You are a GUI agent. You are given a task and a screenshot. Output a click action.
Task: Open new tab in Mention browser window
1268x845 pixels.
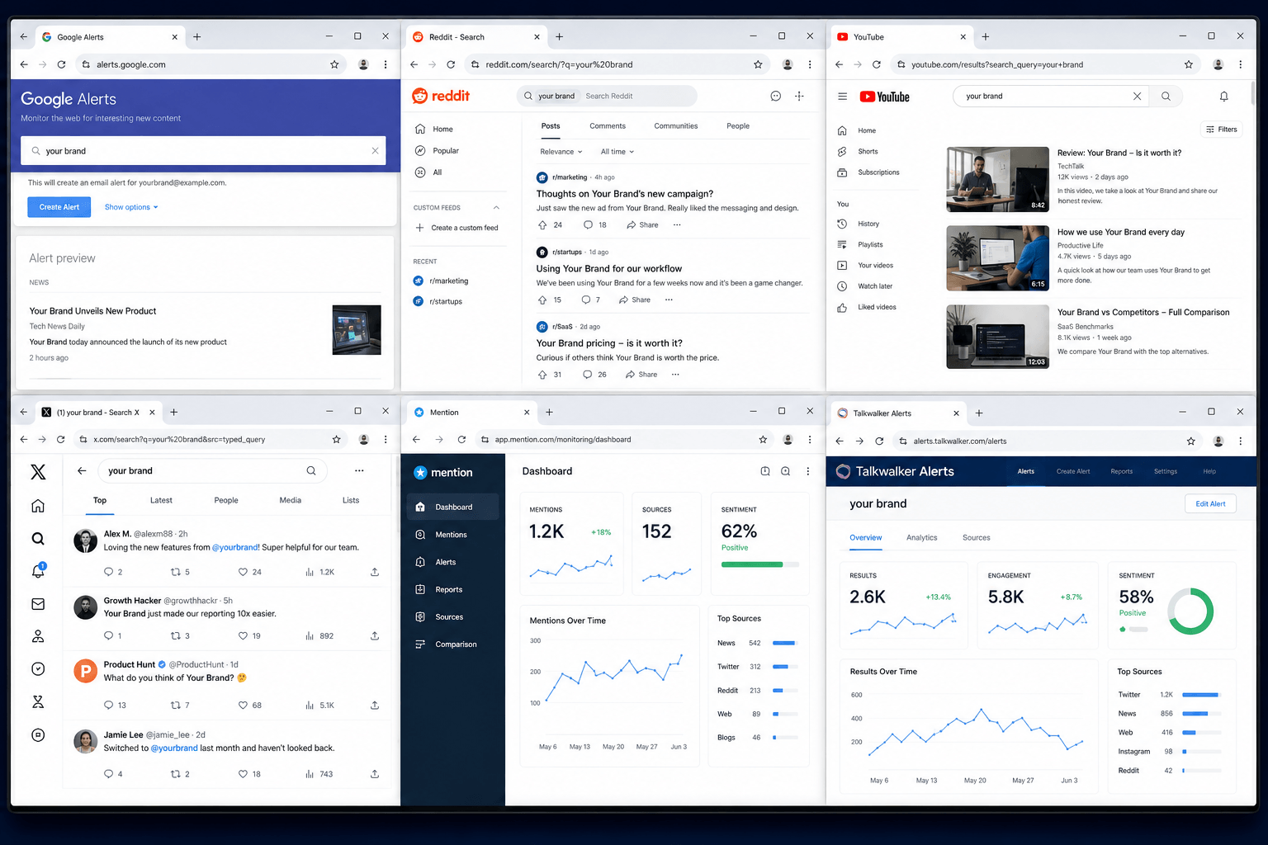pos(549,413)
